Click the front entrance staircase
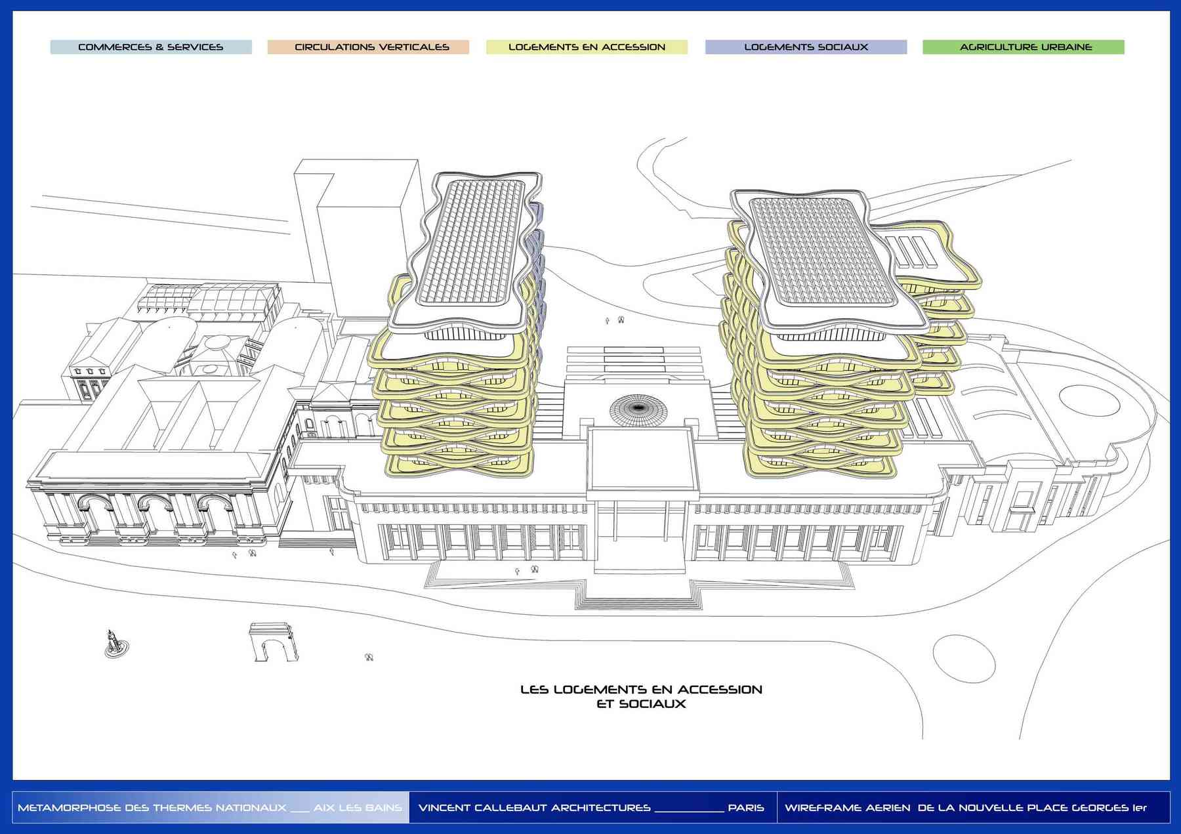 pos(638,594)
